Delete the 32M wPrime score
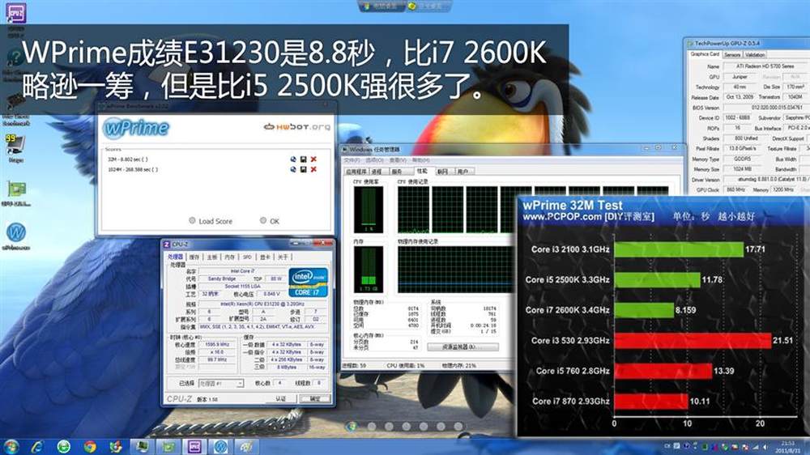Screen dimensions: 810x455 [313, 159]
